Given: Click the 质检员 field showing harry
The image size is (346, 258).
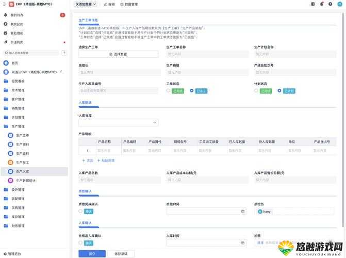Looking at the screenshot, I should tap(295, 212).
